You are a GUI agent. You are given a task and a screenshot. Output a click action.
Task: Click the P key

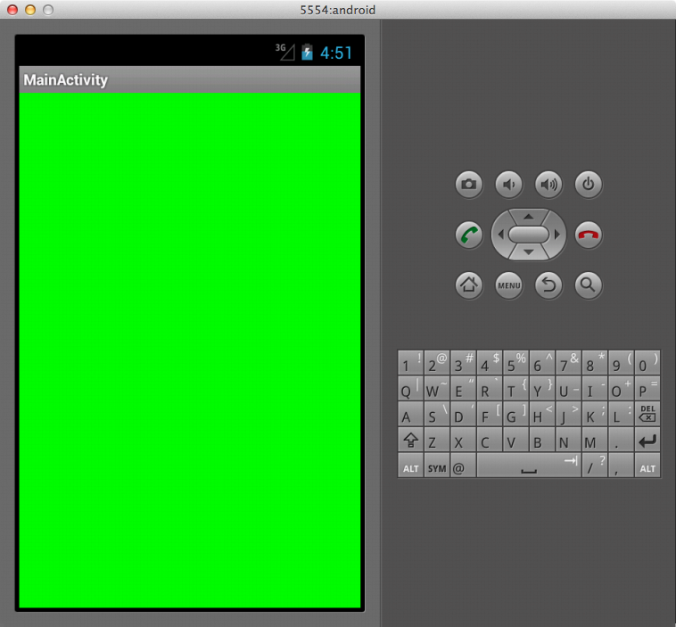click(x=647, y=388)
